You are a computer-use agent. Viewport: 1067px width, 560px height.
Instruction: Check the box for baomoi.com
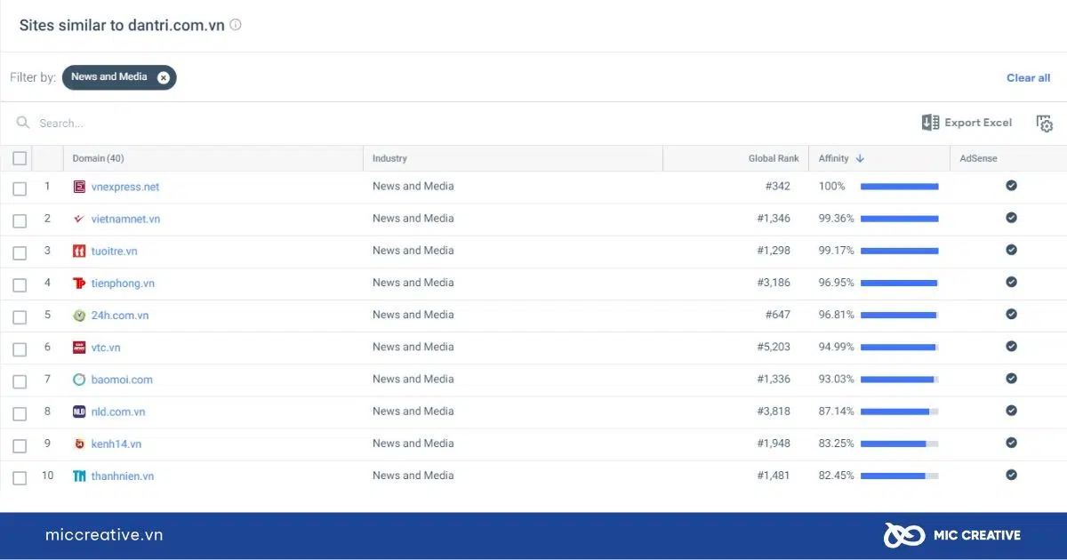[20, 381]
